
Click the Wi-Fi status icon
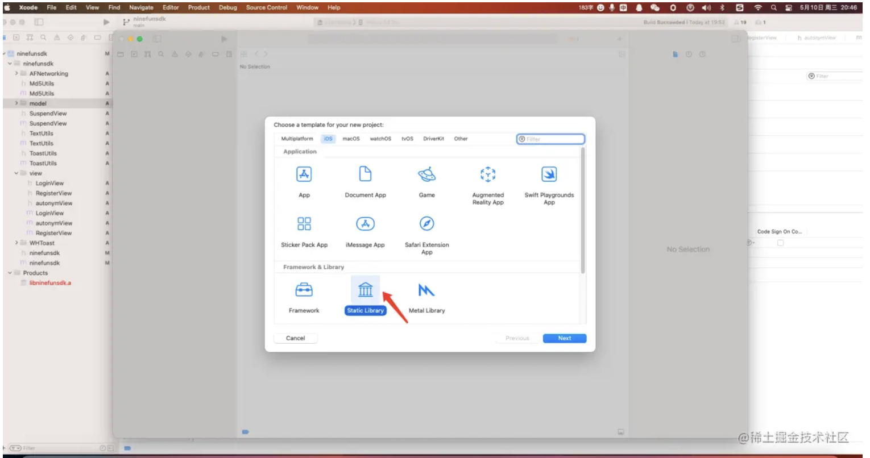(757, 7)
